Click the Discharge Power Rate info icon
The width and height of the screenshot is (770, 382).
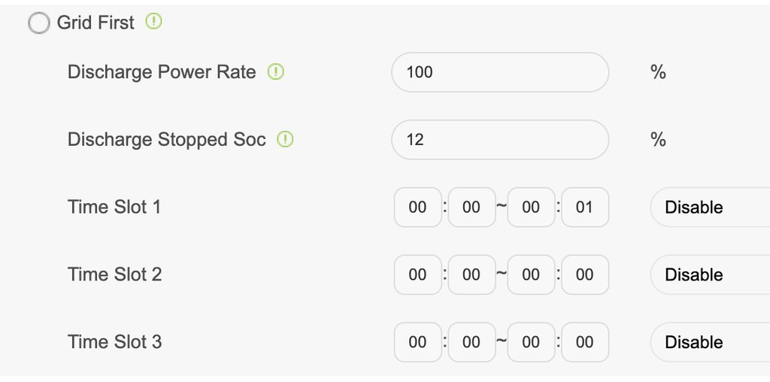coord(276,72)
